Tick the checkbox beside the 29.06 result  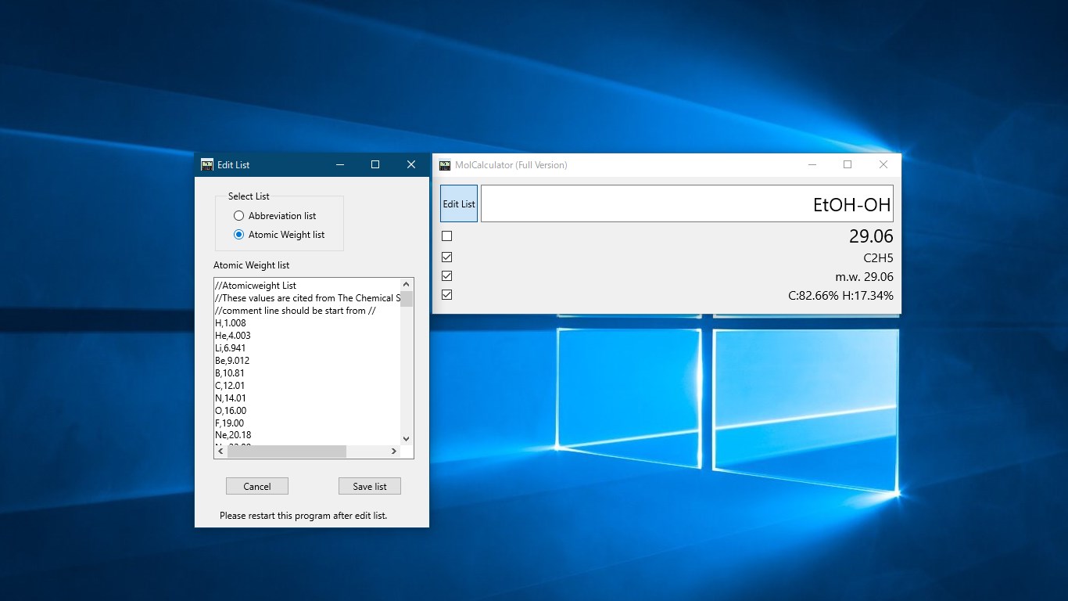[447, 236]
